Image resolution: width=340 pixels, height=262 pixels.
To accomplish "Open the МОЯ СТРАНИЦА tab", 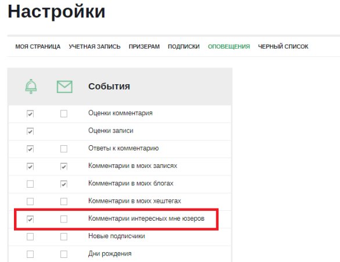I will click(x=38, y=46).
